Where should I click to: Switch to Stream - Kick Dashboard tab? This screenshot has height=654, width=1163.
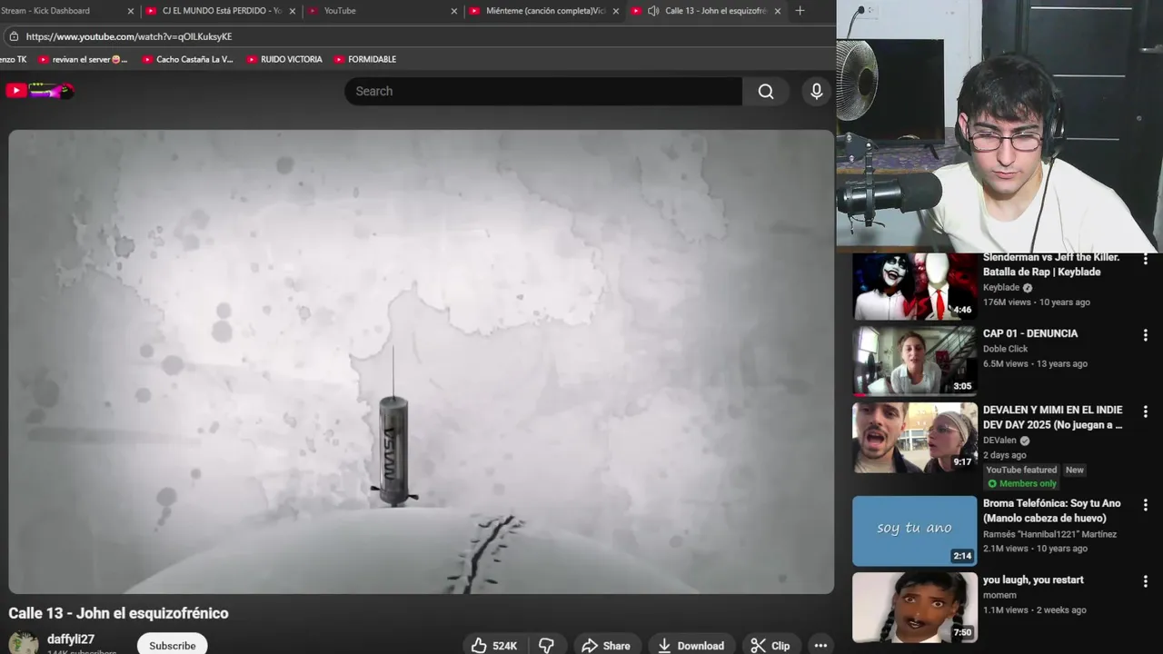[60, 11]
